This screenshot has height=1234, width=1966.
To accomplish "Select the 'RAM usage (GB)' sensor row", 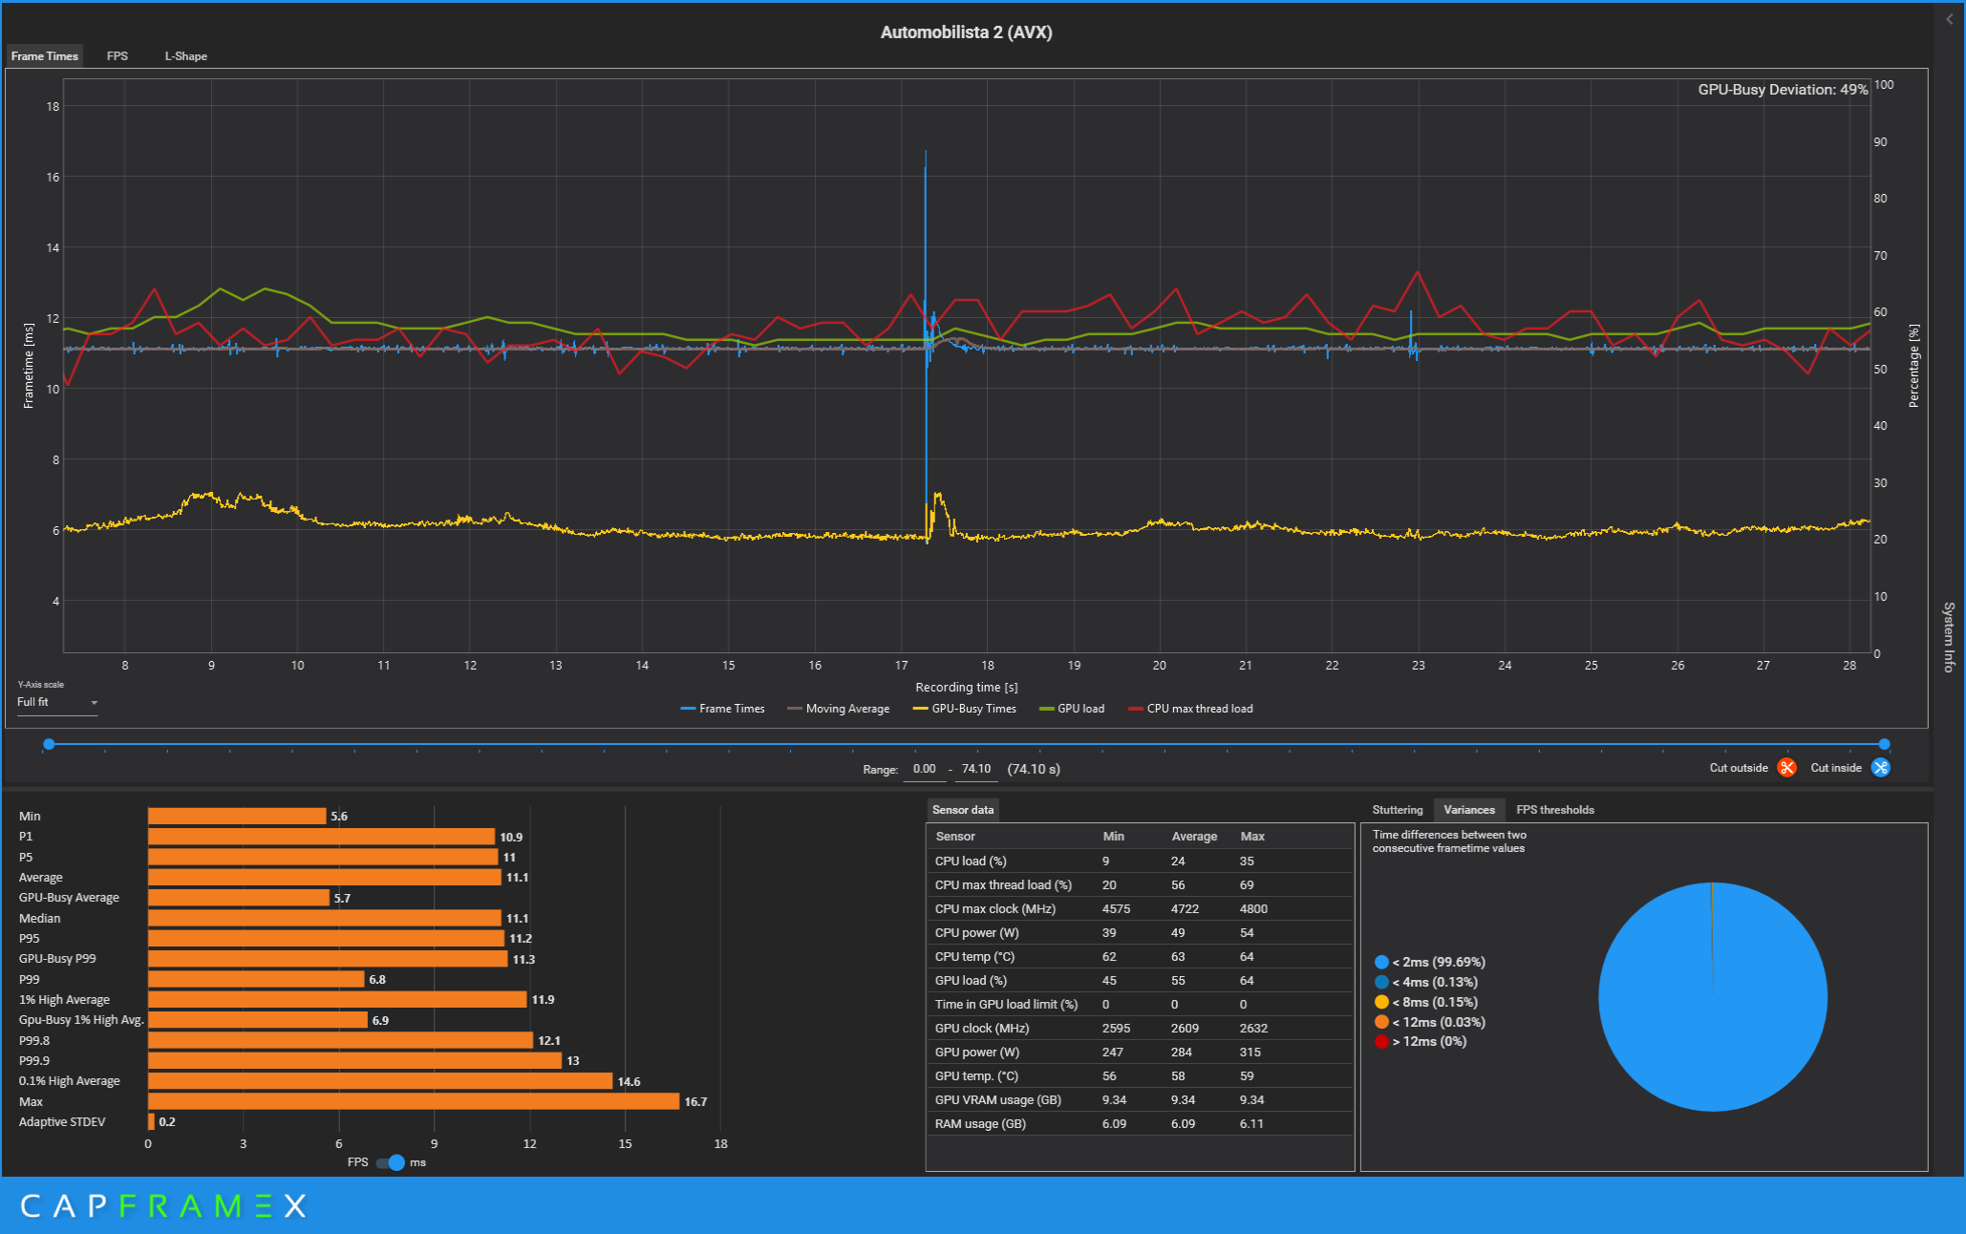I will 1140,1124.
